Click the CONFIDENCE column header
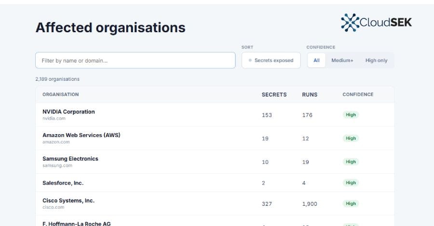Image resolution: width=434 pixels, height=226 pixels. click(358, 94)
